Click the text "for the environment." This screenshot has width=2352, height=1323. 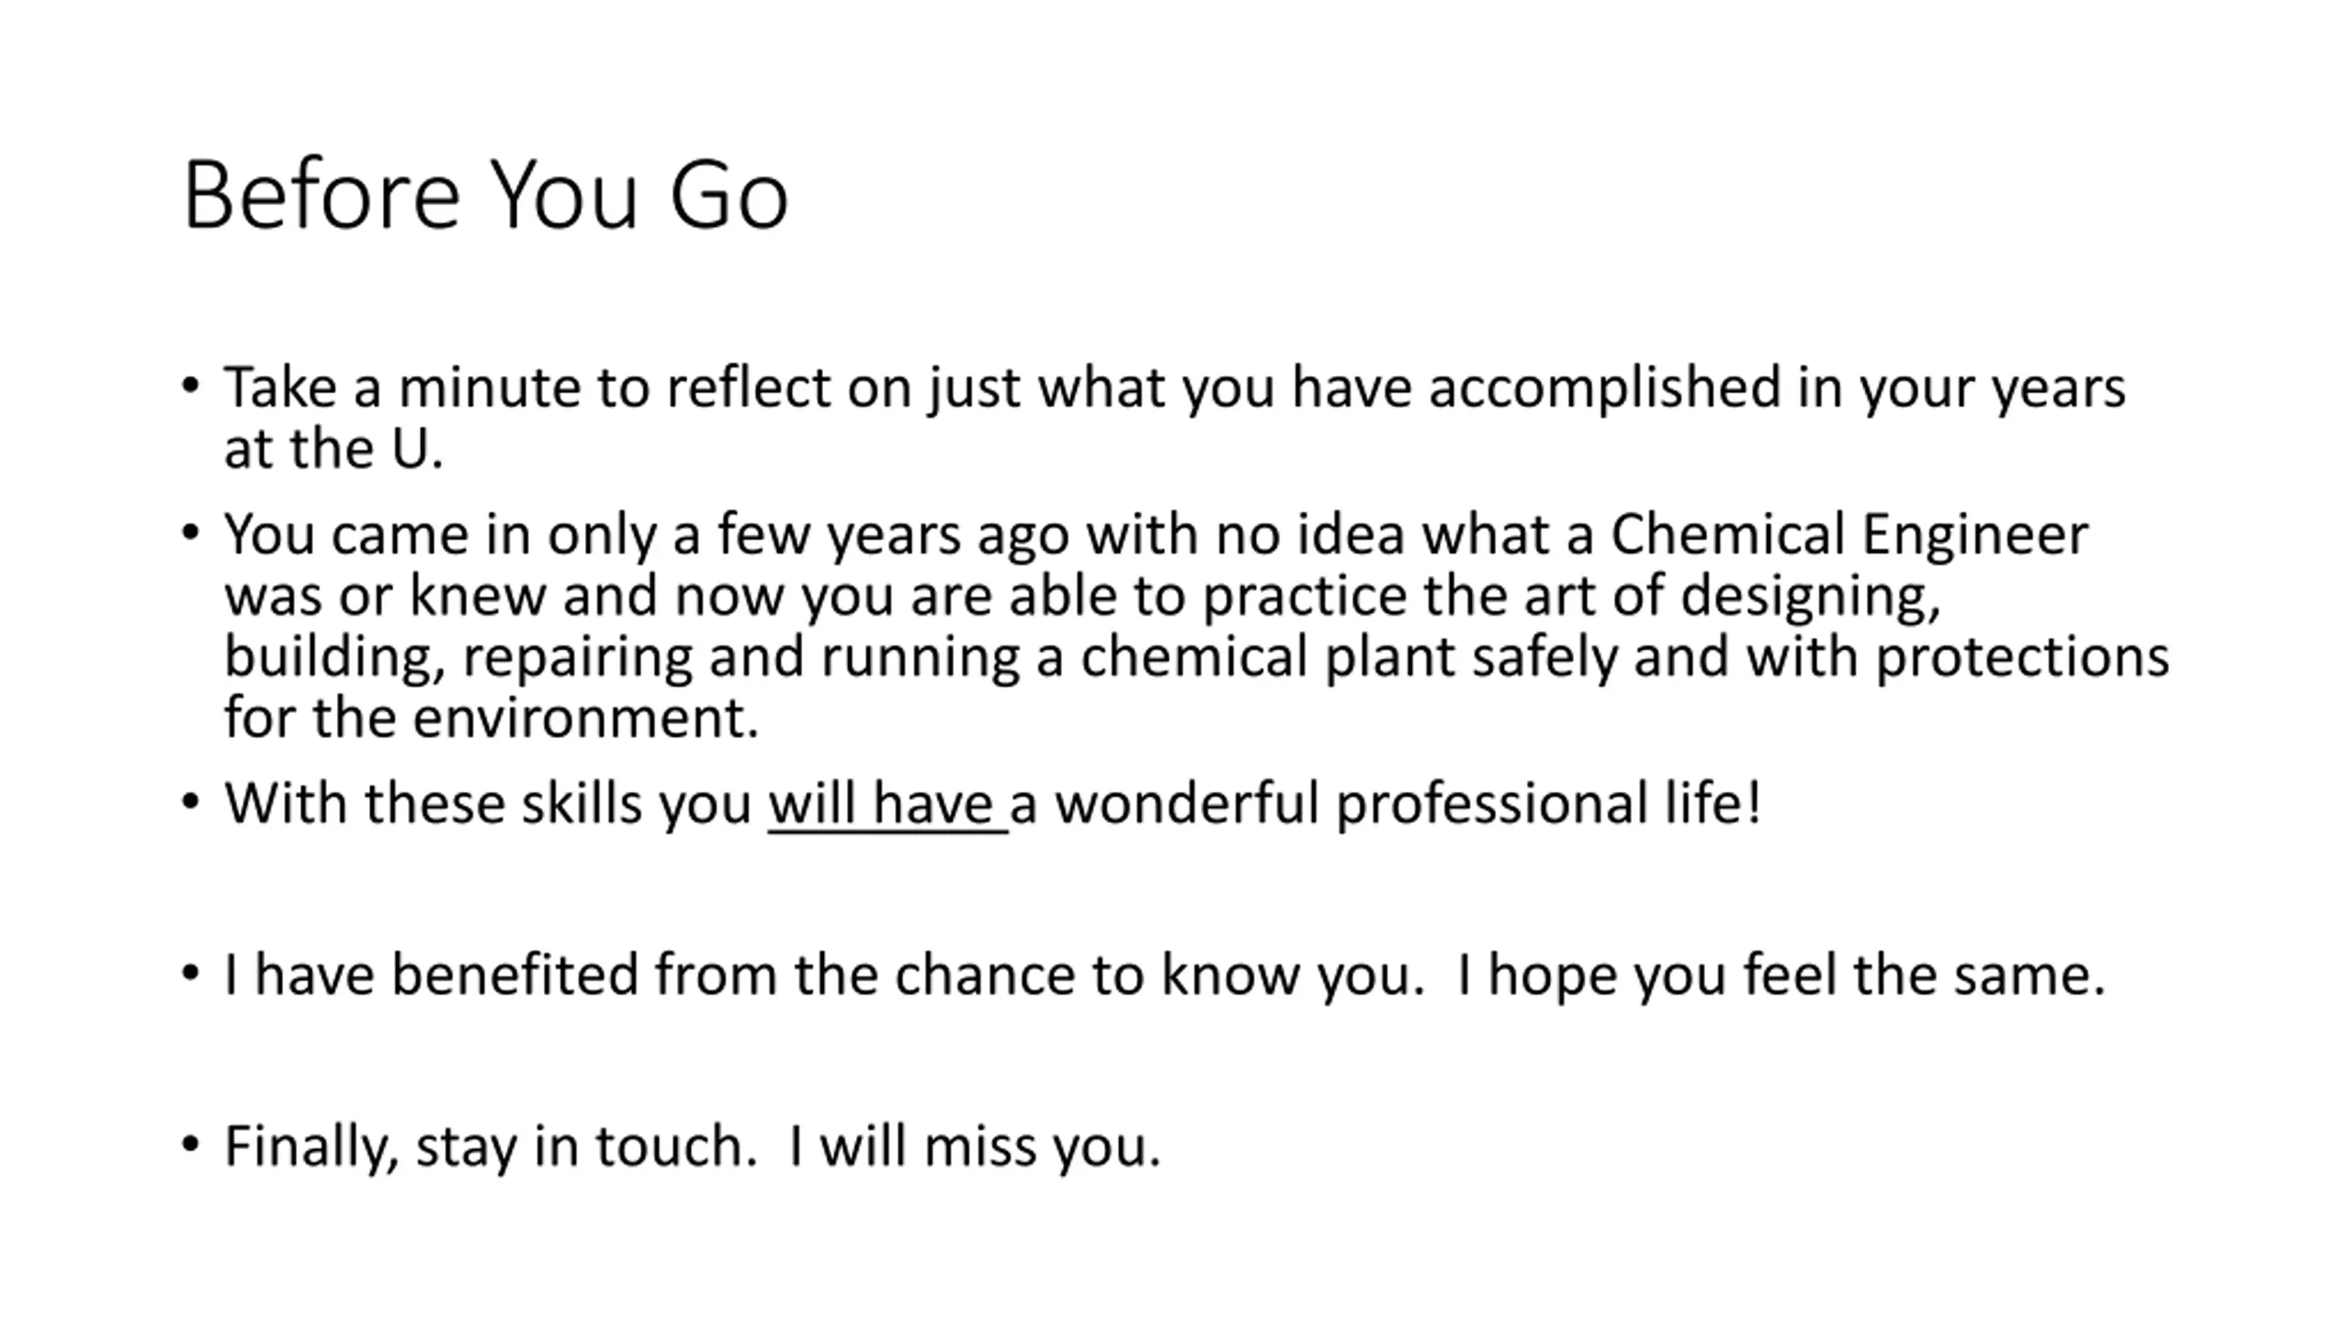(492, 718)
